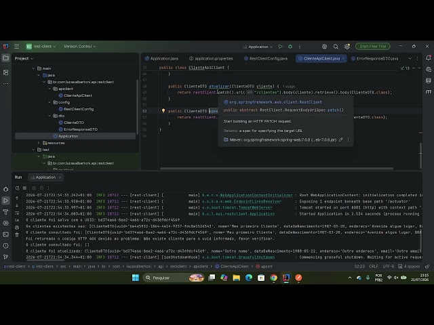Open Version Control dropdown

[80, 47]
